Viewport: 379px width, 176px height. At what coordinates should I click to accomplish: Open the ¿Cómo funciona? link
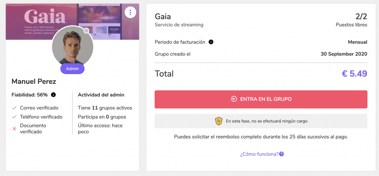(x=259, y=154)
